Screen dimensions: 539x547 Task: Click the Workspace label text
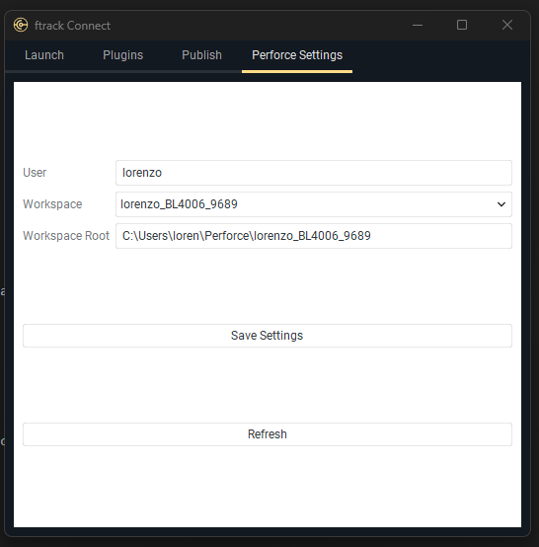(x=52, y=204)
